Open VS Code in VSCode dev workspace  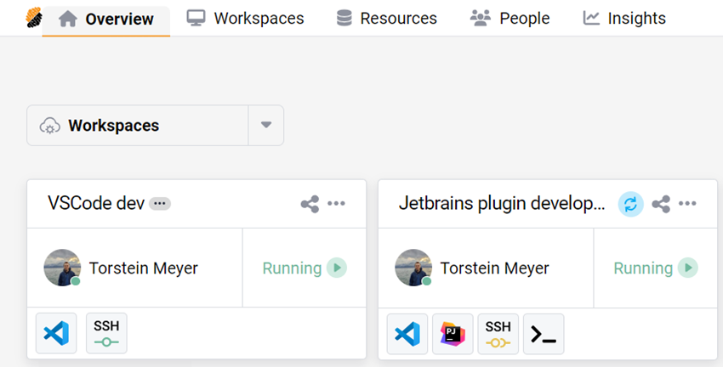56,334
